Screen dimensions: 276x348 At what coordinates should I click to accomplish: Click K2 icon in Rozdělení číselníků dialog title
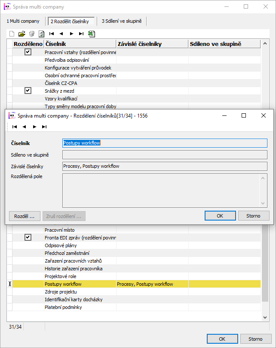click(x=12, y=115)
